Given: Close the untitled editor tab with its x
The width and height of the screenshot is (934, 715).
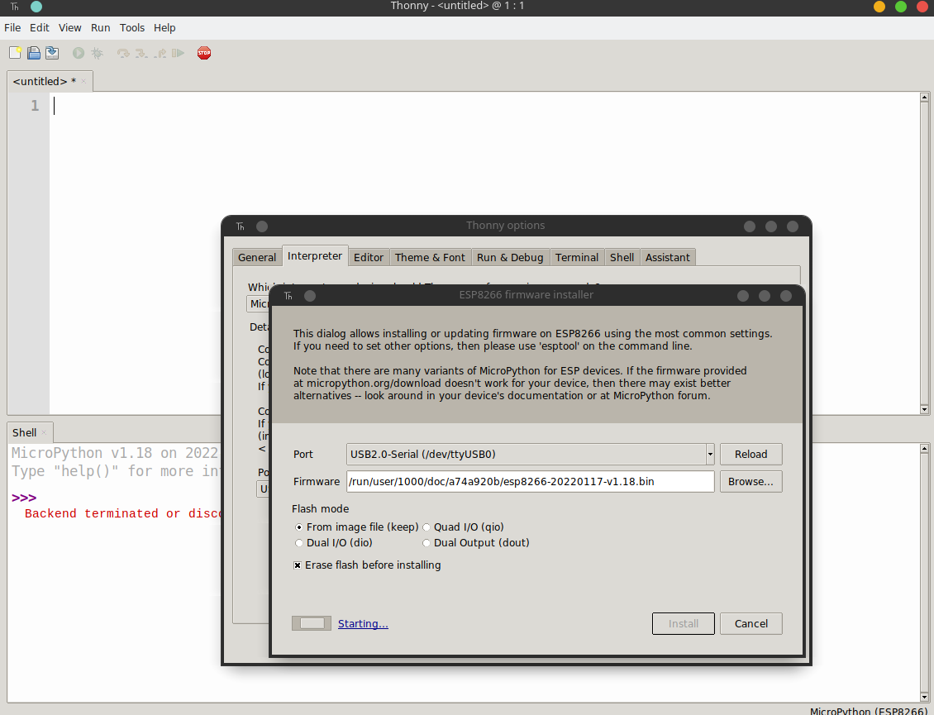Looking at the screenshot, I should click(x=83, y=81).
